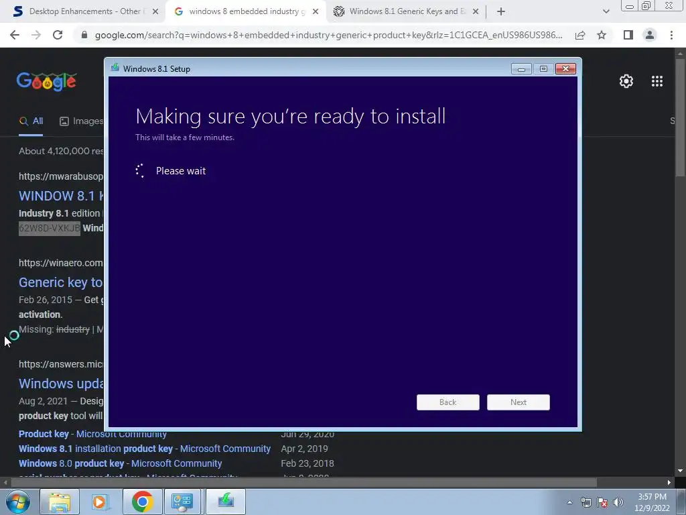Click Chrome forward navigation arrow
Image resolution: width=686 pixels, height=515 pixels.
point(36,35)
